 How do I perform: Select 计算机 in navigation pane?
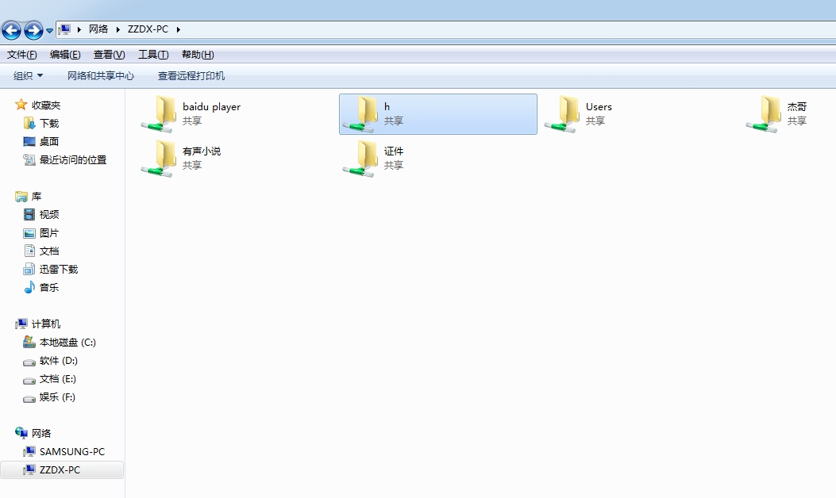(x=46, y=324)
